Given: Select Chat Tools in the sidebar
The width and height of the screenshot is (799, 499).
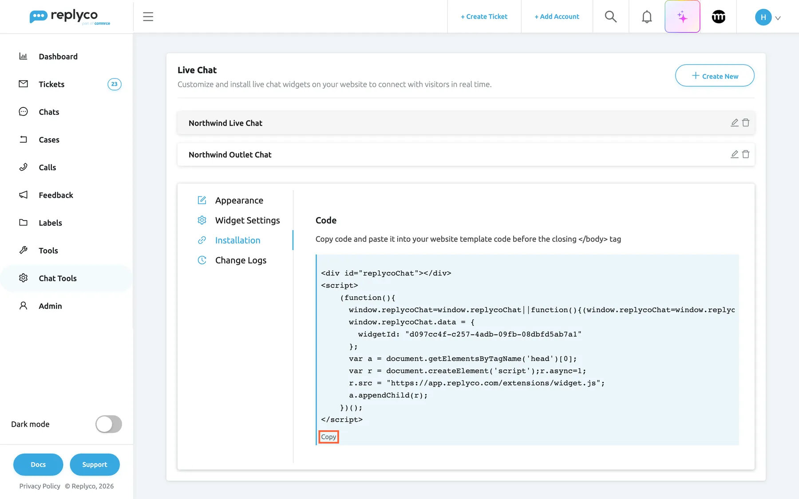Looking at the screenshot, I should pos(67,278).
